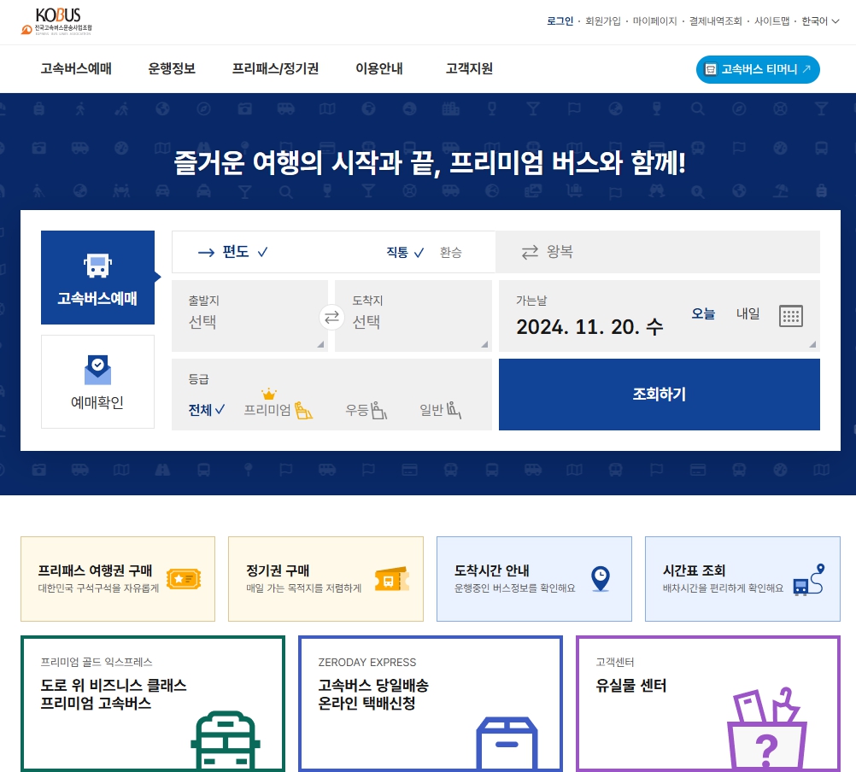Viewport: 856px width, 772px height.
Task: Click the swap arrows between 출발지 and 도착지
Action: (x=331, y=316)
